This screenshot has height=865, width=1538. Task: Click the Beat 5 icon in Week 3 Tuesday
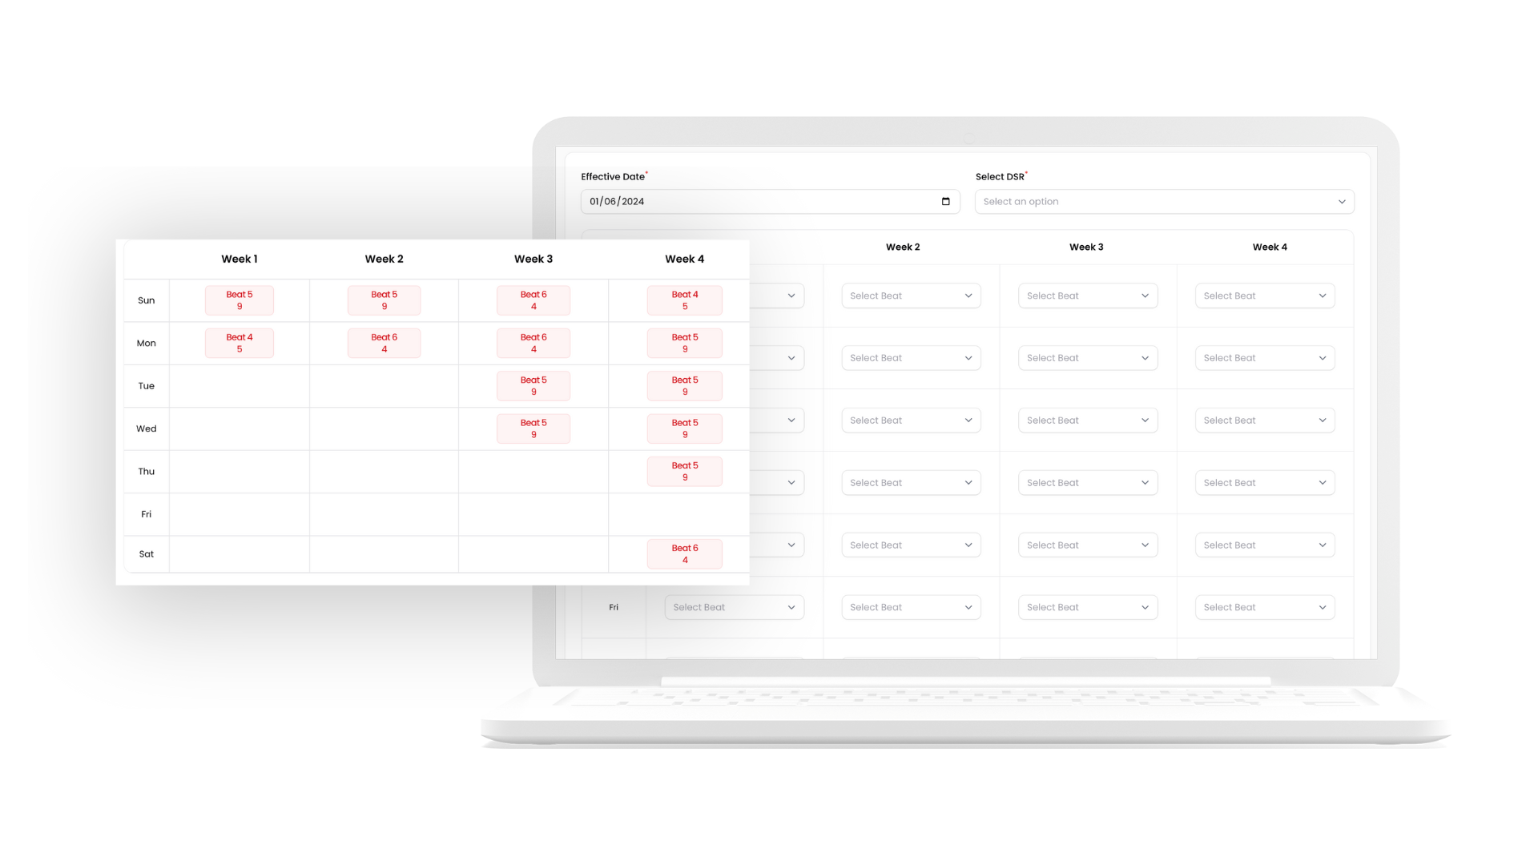pyautogui.click(x=533, y=385)
